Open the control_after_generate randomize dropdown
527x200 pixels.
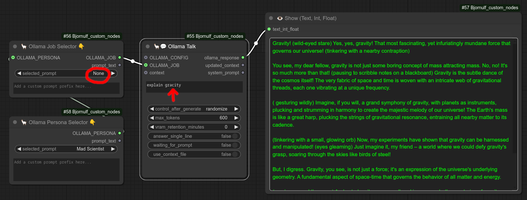pyautogui.click(x=216, y=109)
